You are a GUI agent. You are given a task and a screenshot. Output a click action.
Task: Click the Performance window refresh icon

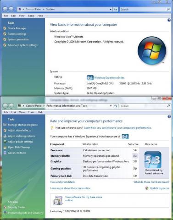pos(116,106)
